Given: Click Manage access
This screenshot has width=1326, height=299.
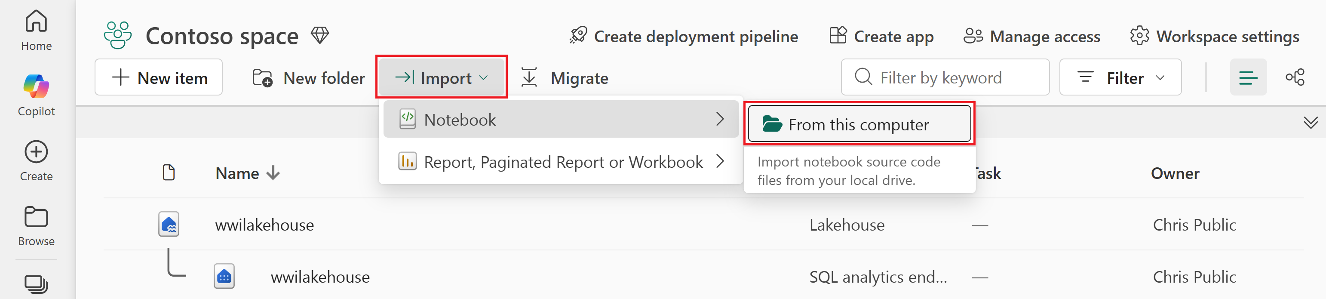Looking at the screenshot, I should (1031, 36).
